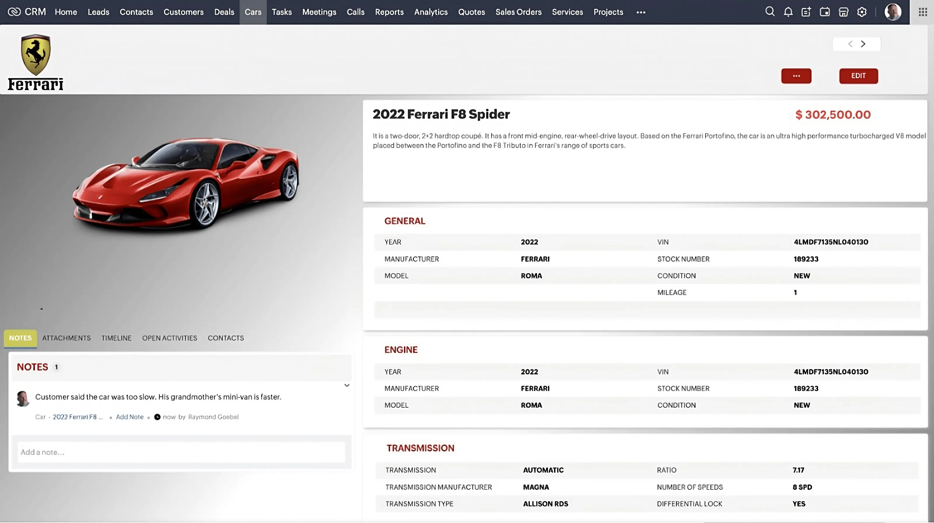Click the CRM logo icon

click(x=14, y=12)
